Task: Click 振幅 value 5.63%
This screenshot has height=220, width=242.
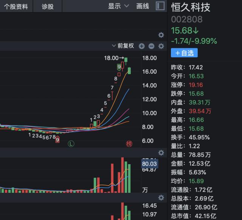Action: click(x=197, y=172)
